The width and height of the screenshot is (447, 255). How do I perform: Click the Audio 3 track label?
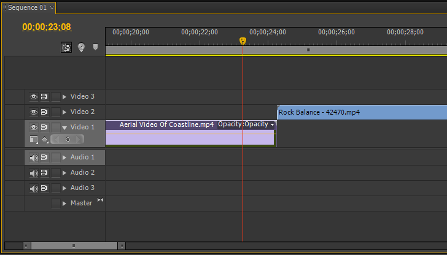(x=82, y=188)
